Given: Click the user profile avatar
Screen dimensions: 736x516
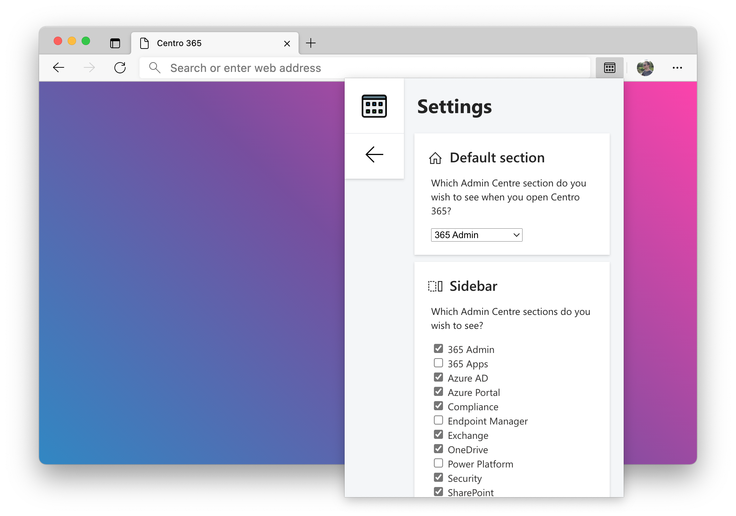Looking at the screenshot, I should click(x=645, y=68).
